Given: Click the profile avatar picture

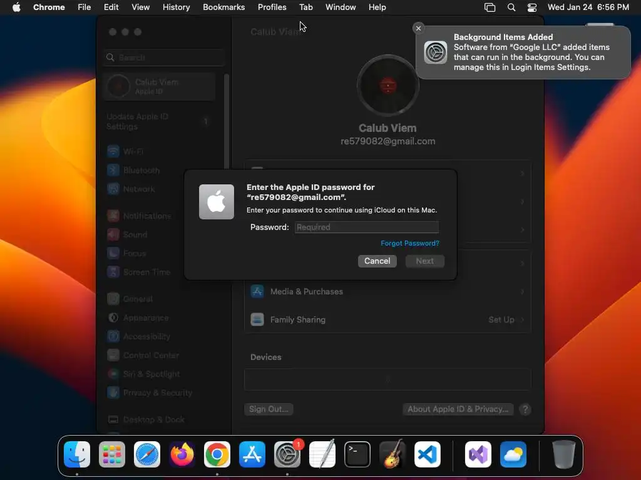Looking at the screenshot, I should pos(387,86).
